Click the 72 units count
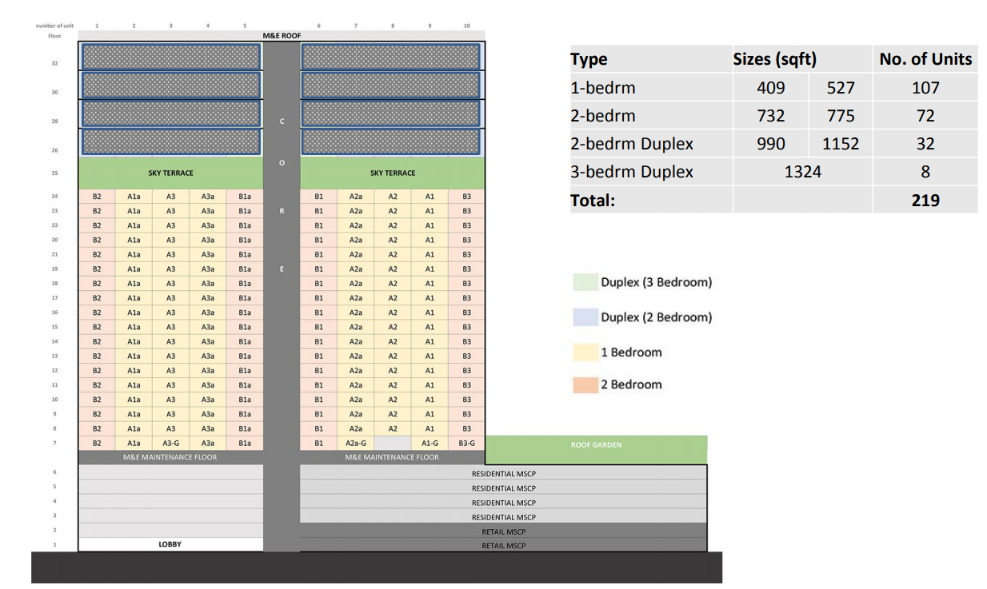The height and width of the screenshot is (589, 987). [925, 116]
